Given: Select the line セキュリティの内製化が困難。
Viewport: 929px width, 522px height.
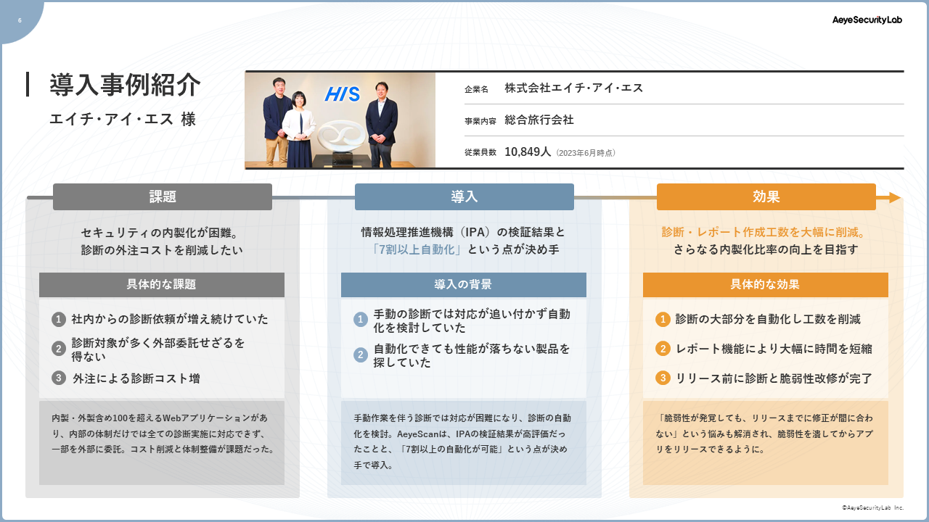Looking at the screenshot, I should pyautogui.click(x=162, y=233).
